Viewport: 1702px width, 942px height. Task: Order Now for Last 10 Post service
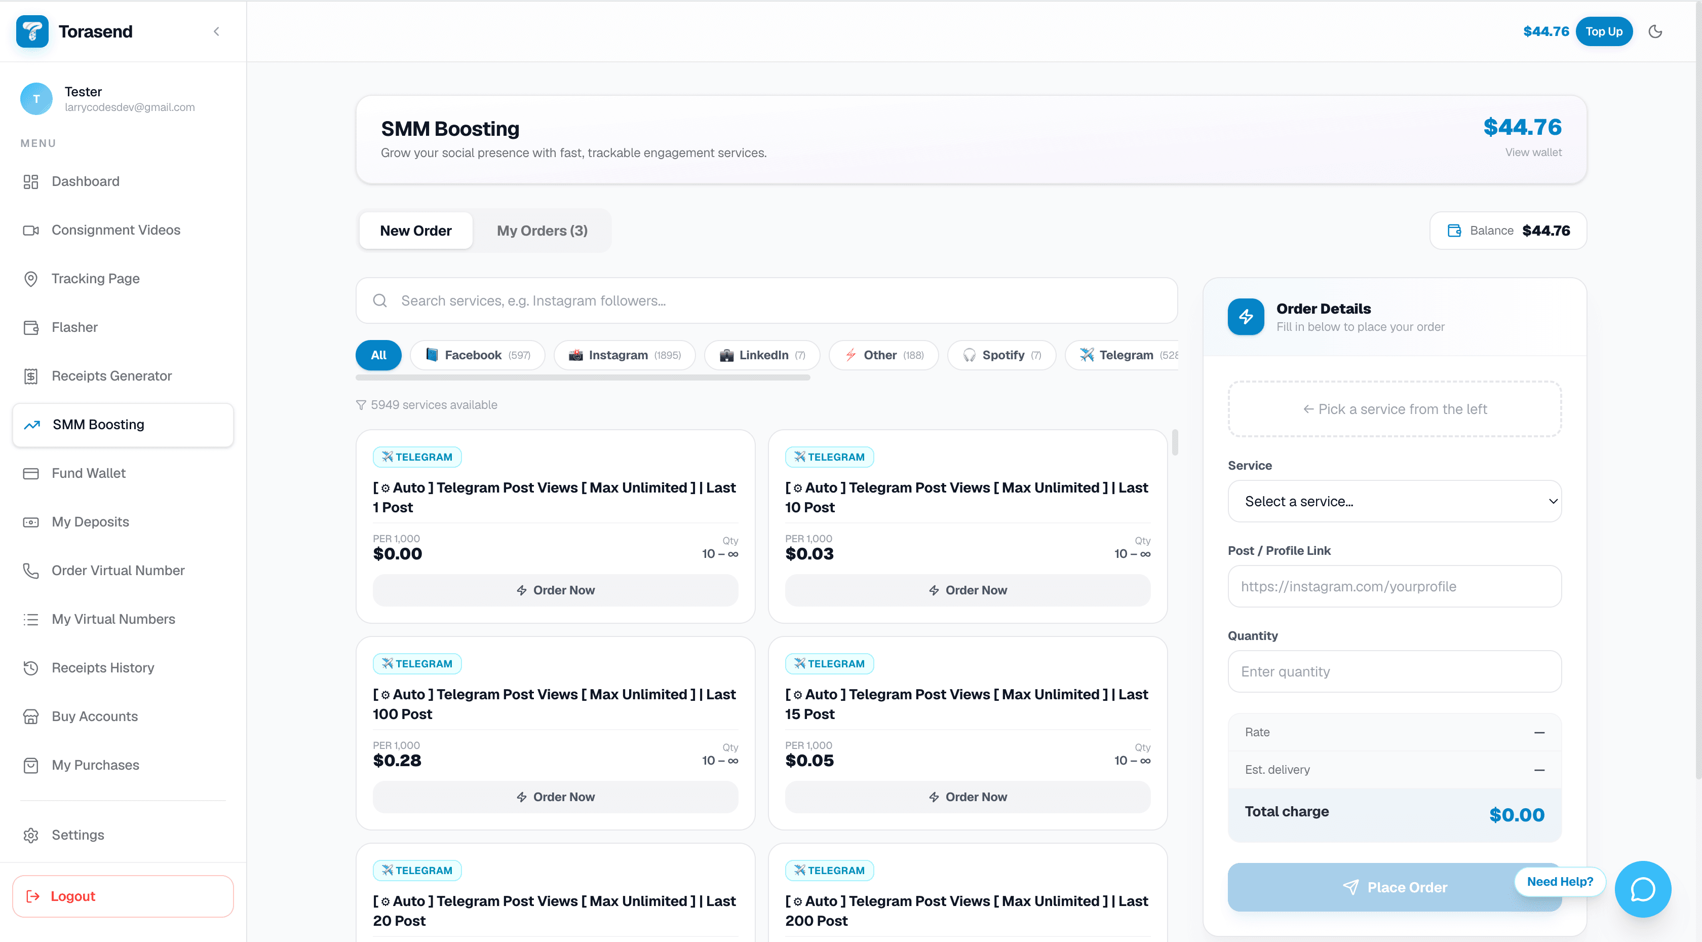(968, 590)
